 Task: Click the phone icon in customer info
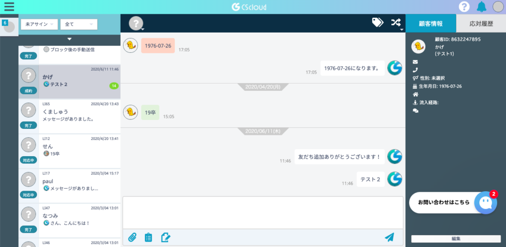tap(415, 70)
